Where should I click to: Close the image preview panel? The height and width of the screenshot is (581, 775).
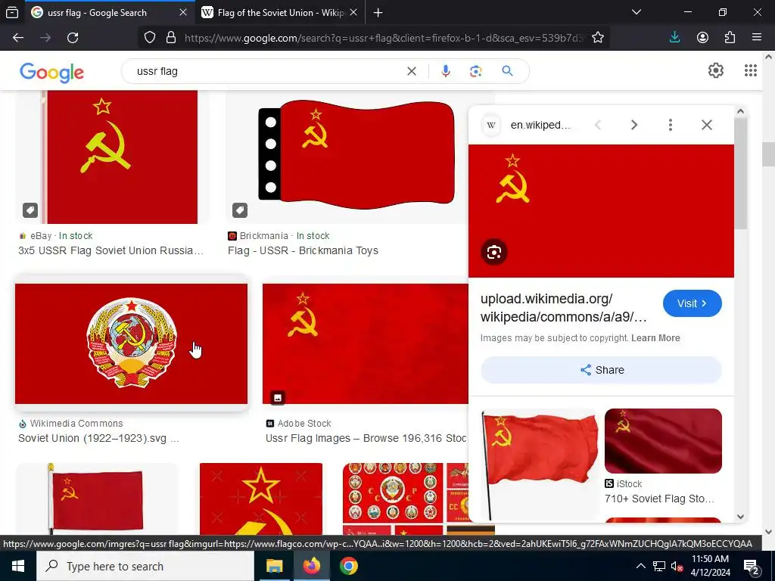pyautogui.click(x=707, y=125)
